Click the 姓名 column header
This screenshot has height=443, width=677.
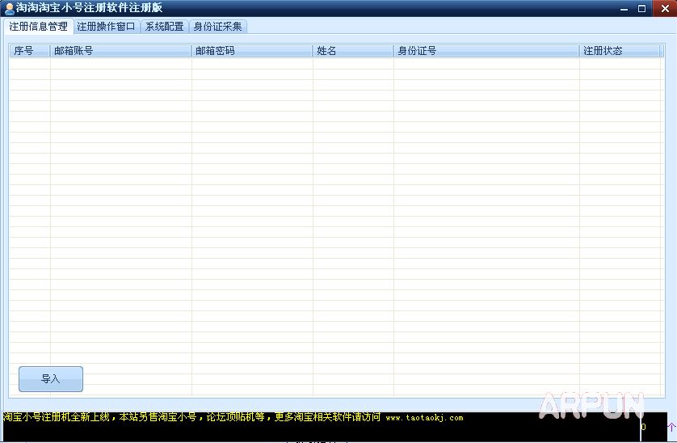click(x=353, y=51)
